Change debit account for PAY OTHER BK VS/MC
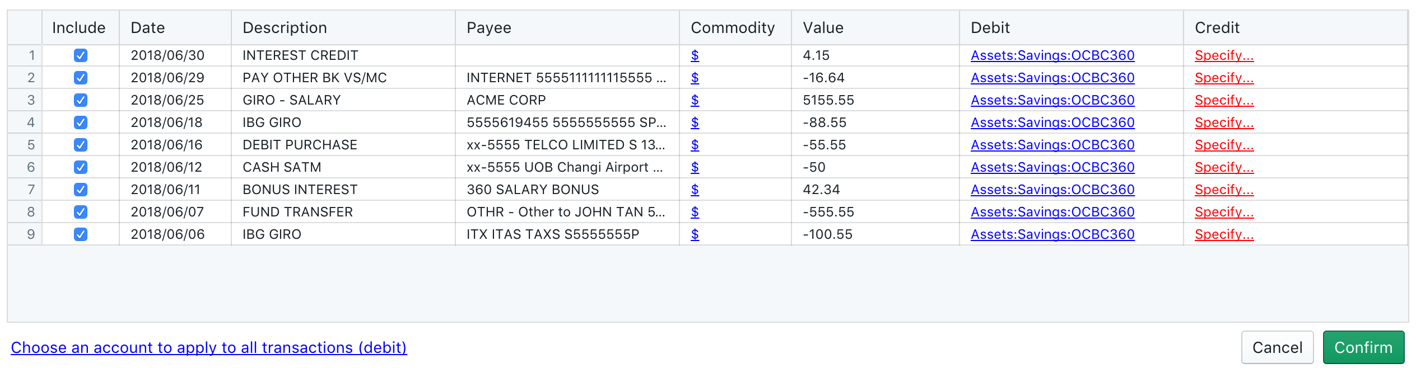The height and width of the screenshot is (368, 1416). click(x=1052, y=78)
